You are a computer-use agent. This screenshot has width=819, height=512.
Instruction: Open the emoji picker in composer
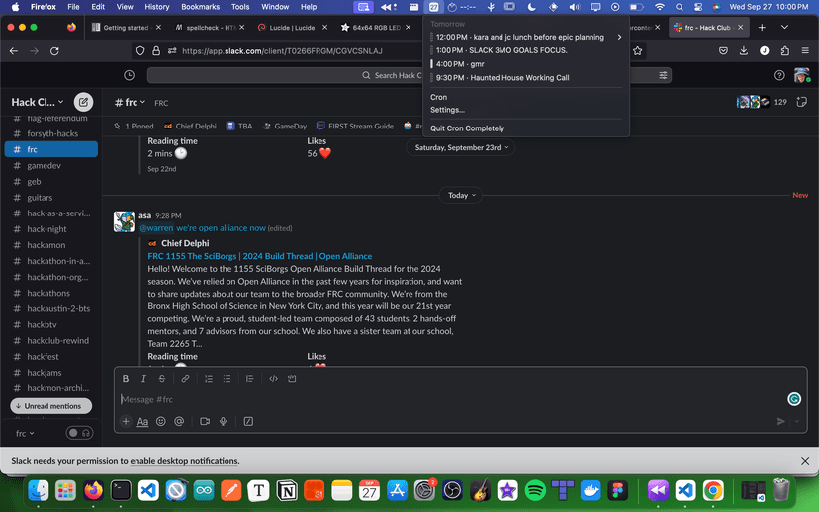click(x=161, y=421)
